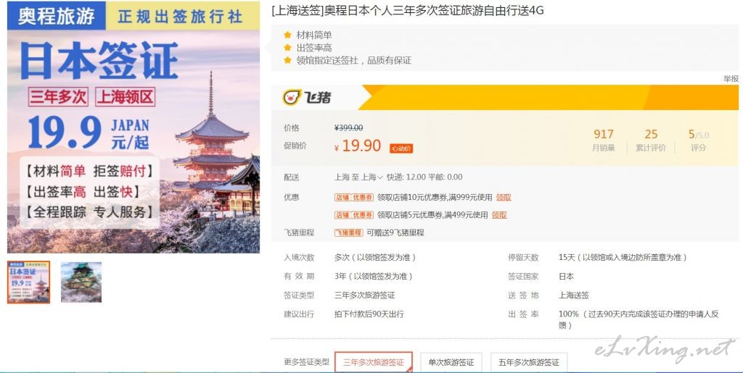
Task: Click the 多次 entry count value
Action: point(375,257)
